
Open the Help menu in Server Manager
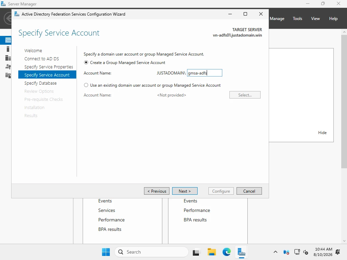[333, 19]
